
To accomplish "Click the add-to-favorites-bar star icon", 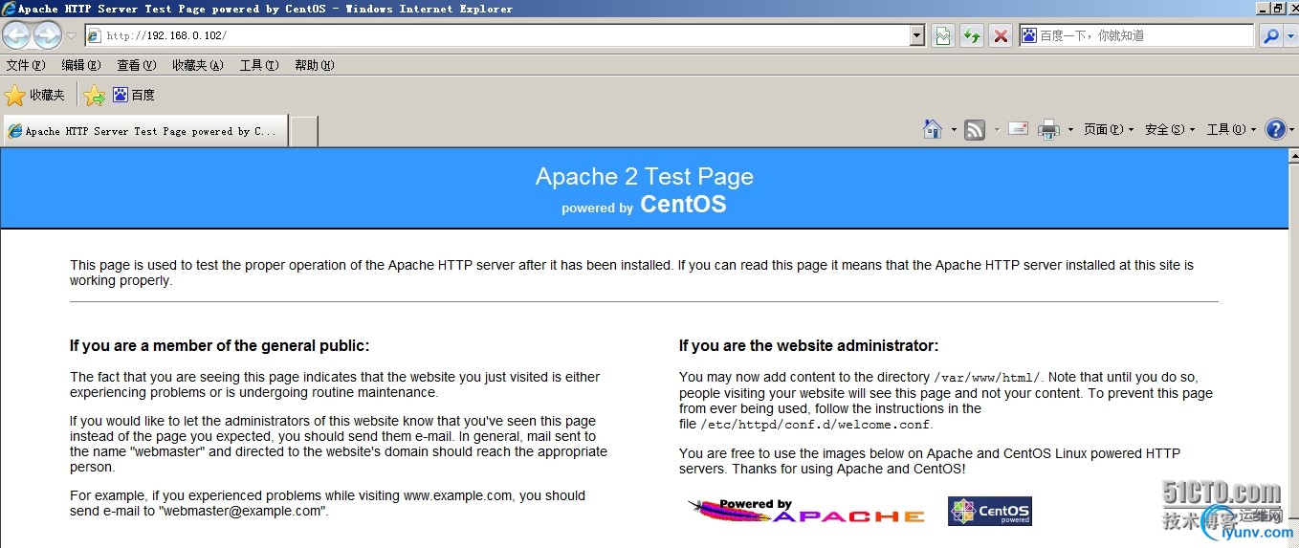I will 94,95.
